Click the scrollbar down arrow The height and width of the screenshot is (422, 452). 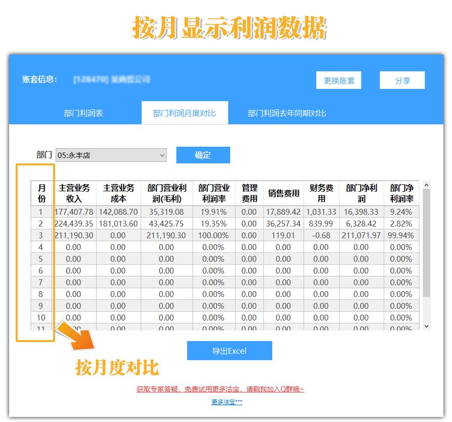click(x=426, y=326)
